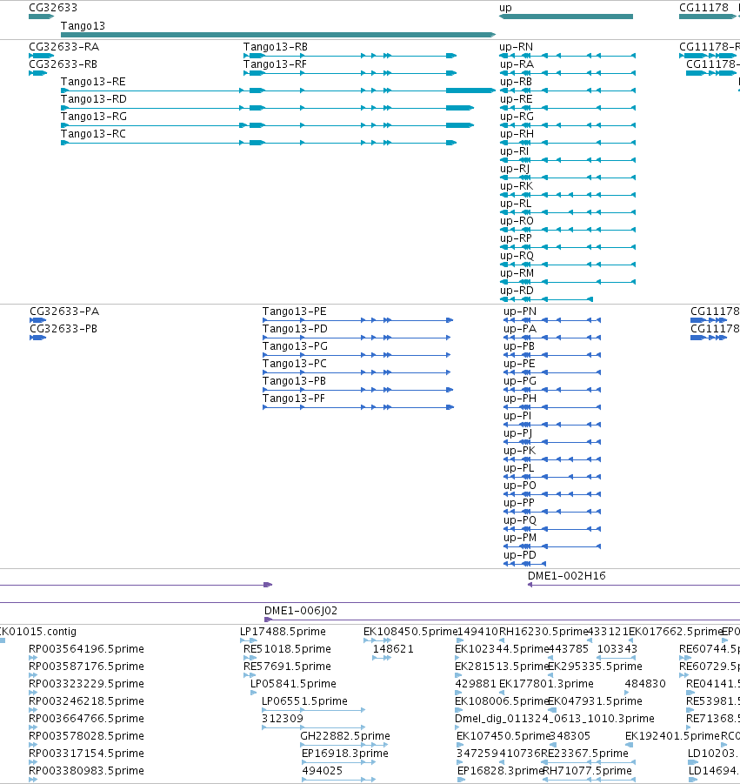The height and width of the screenshot is (784, 740).
Task: Select the up-RE transcript label
Action: [517, 99]
